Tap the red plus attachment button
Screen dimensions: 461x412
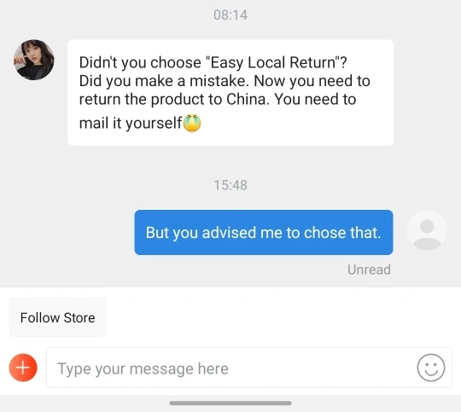23,368
